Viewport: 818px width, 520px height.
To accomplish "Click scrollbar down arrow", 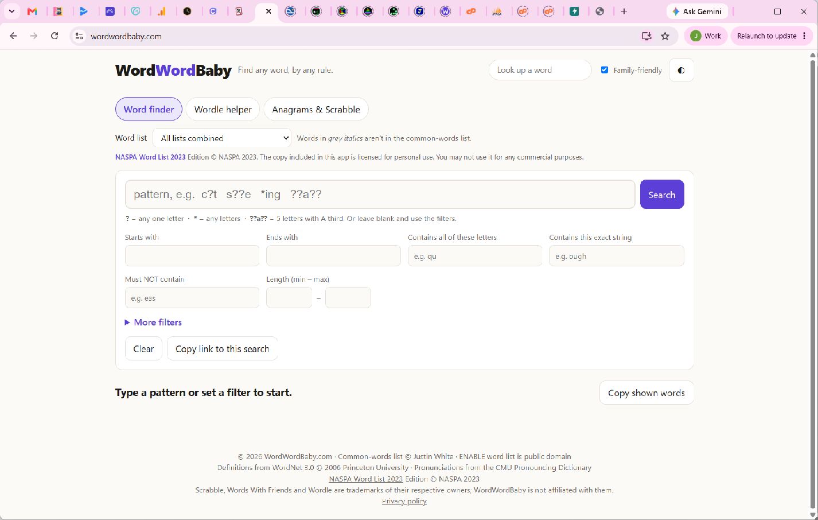I will (x=813, y=514).
